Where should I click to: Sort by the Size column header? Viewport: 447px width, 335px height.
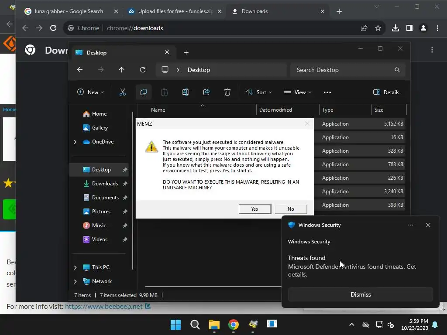[389, 110]
